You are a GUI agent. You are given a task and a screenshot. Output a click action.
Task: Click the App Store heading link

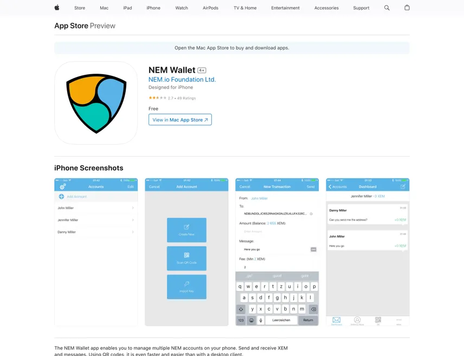coord(72,26)
